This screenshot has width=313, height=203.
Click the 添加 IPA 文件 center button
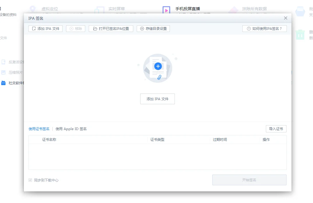(x=157, y=99)
